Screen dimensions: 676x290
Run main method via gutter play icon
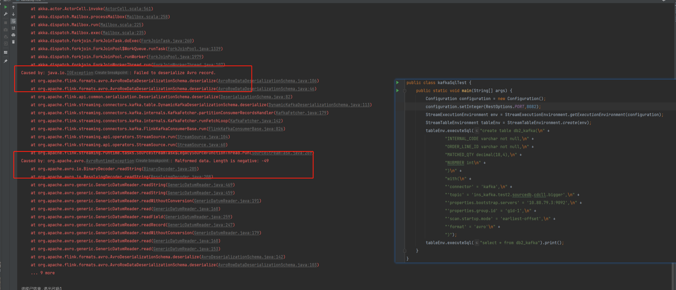coord(398,90)
